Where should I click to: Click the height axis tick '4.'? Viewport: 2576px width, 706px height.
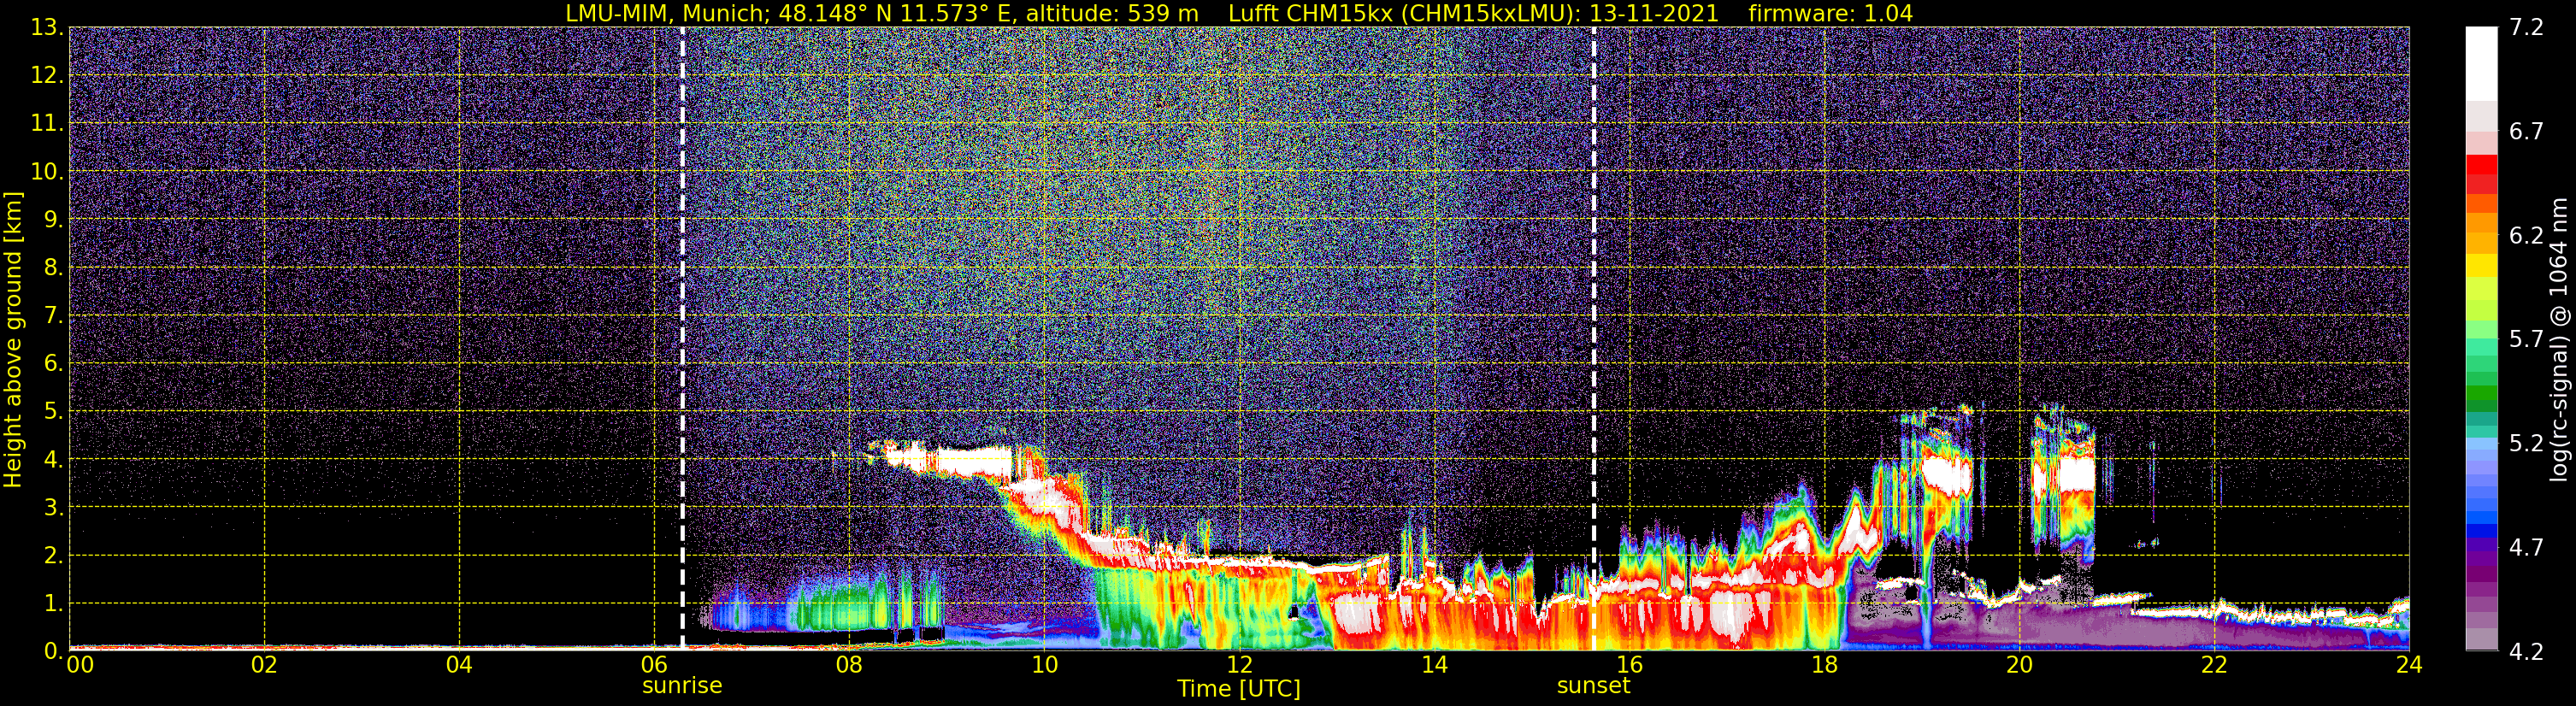(53, 460)
